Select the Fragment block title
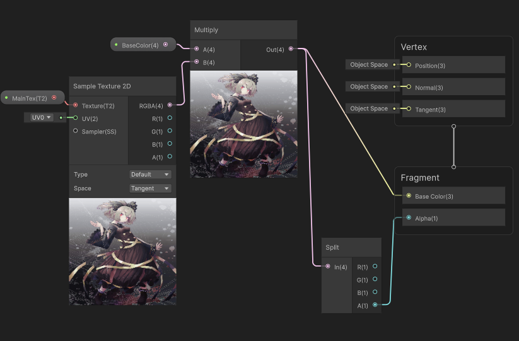Screen dimensions: 519x341 420,178
